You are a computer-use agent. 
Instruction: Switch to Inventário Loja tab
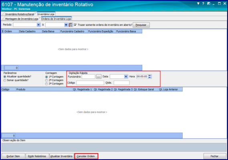[46, 14]
